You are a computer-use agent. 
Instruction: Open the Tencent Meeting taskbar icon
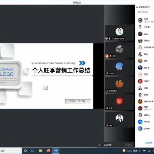point(56,151)
